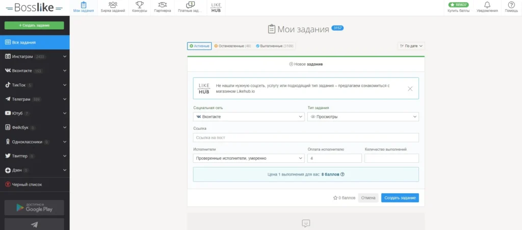Click the Помощь question mark icon
Image resolution: width=522 pixels, height=230 pixels.
point(511,5)
